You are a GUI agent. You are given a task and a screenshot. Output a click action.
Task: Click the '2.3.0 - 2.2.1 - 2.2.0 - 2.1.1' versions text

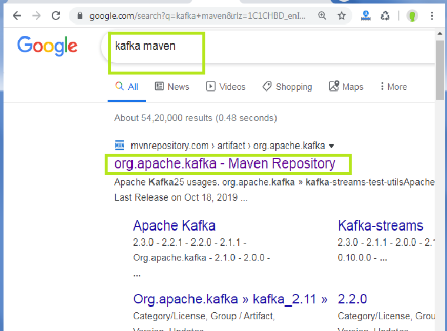(189, 242)
